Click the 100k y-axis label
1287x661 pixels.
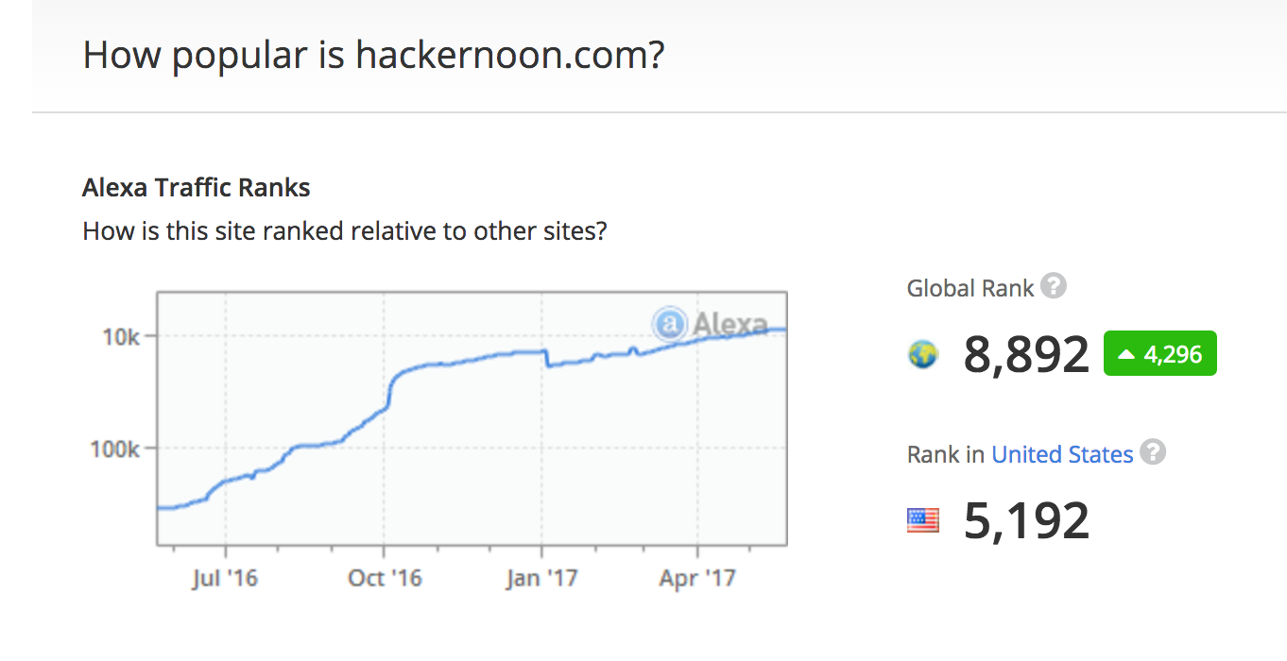click(x=114, y=449)
